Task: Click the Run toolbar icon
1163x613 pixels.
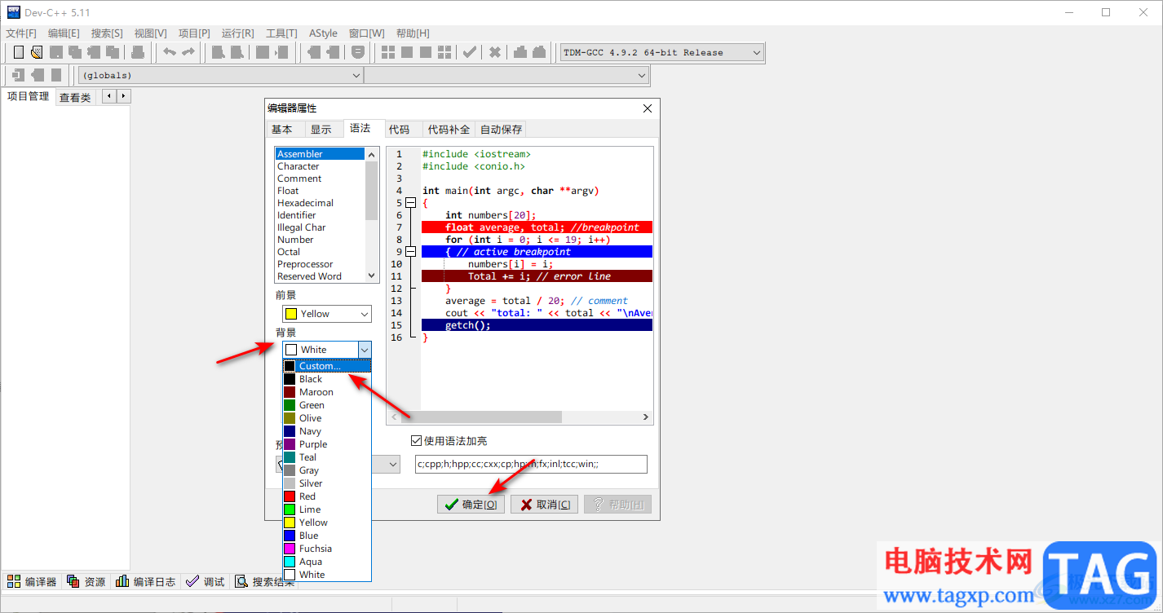Action: (x=407, y=52)
